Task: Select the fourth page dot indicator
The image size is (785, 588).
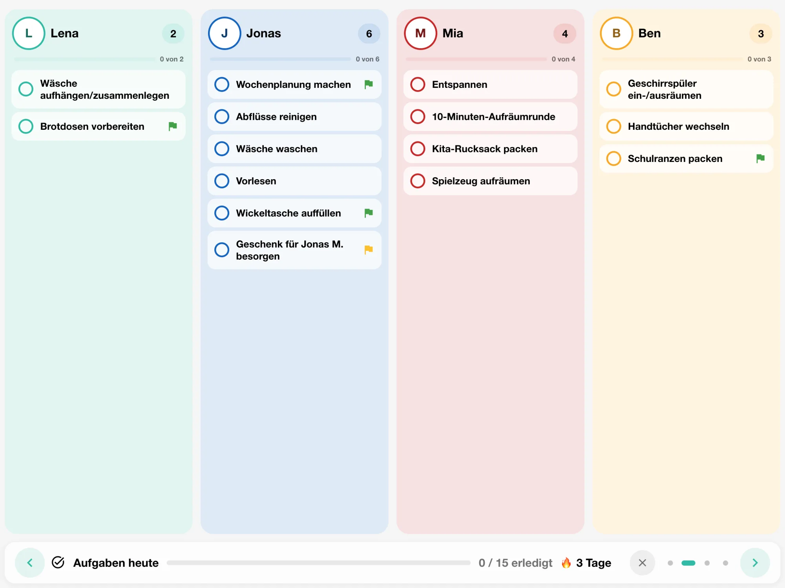Action: (x=725, y=563)
